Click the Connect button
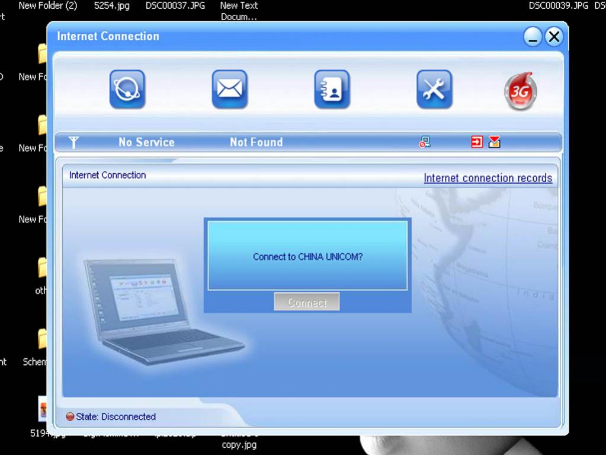The width and height of the screenshot is (606, 455). pyautogui.click(x=307, y=302)
